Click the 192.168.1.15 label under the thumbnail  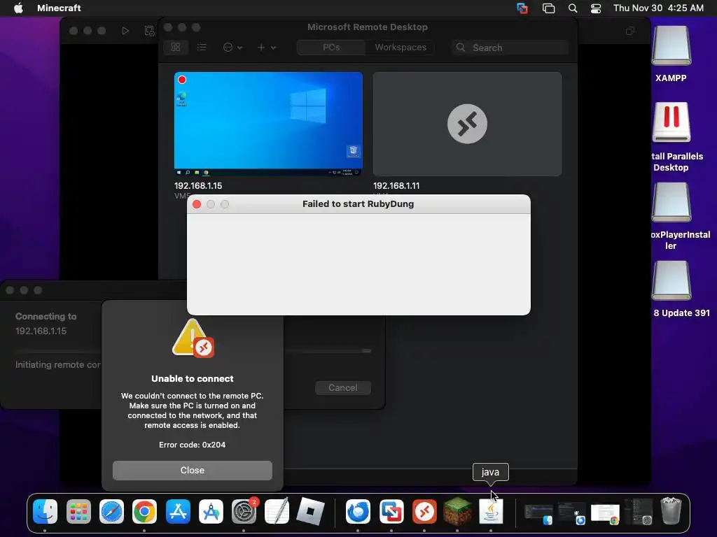point(198,186)
